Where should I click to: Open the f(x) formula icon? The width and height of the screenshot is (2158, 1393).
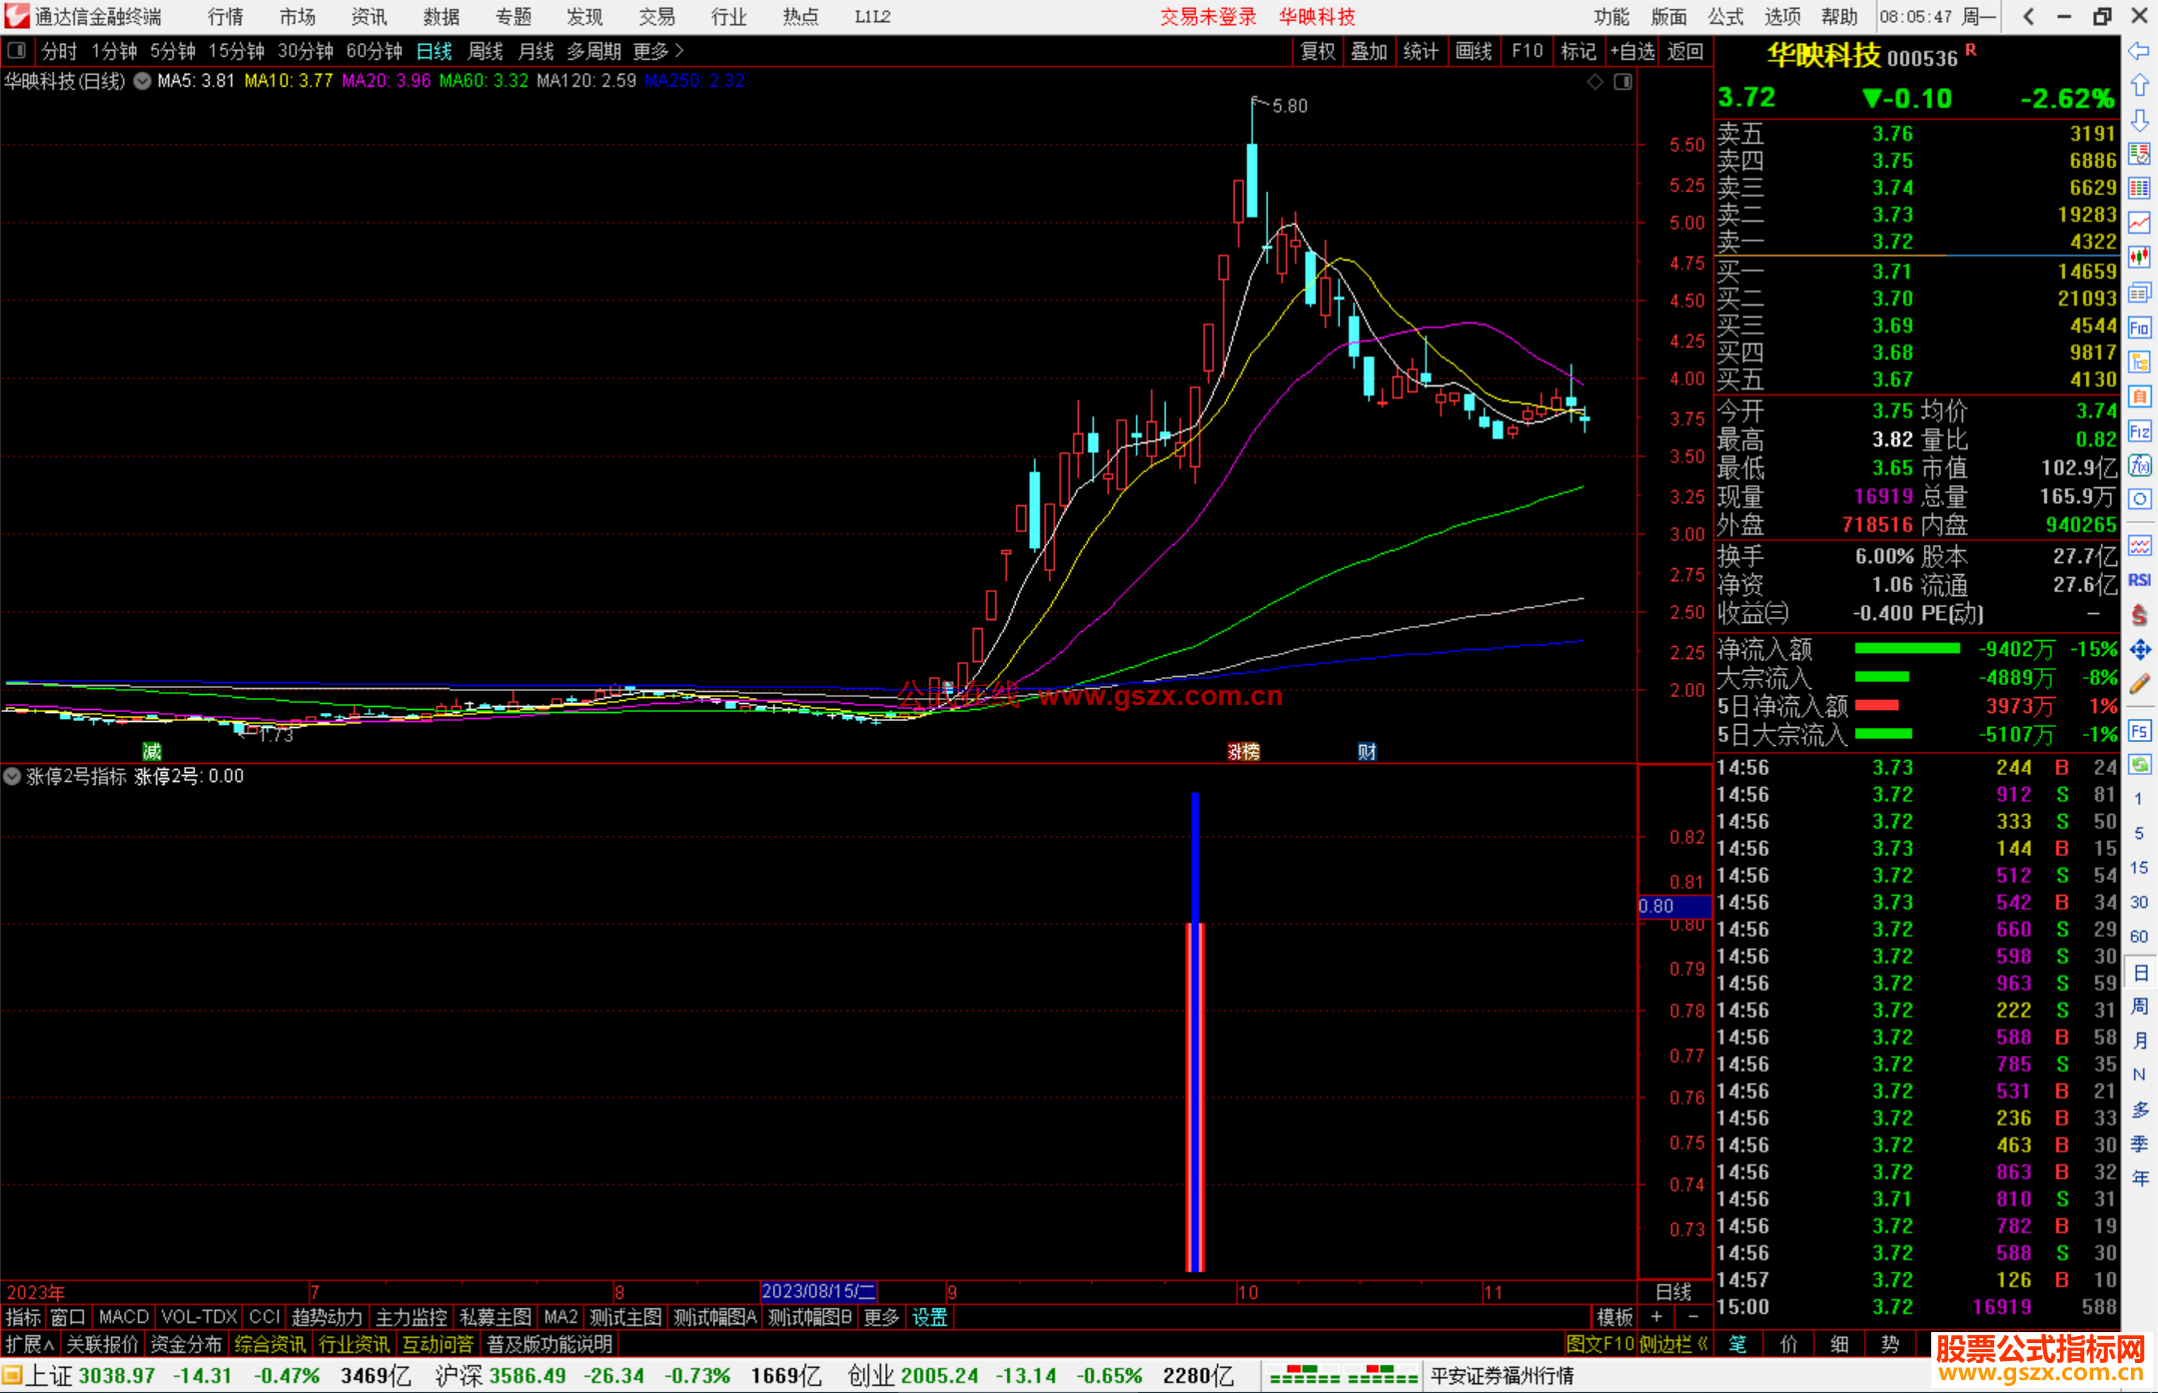click(x=2139, y=465)
